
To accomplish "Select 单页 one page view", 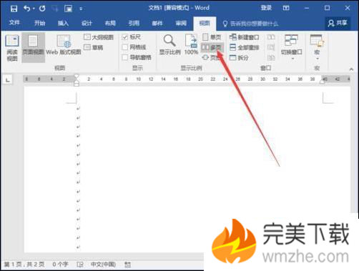I will point(212,37).
